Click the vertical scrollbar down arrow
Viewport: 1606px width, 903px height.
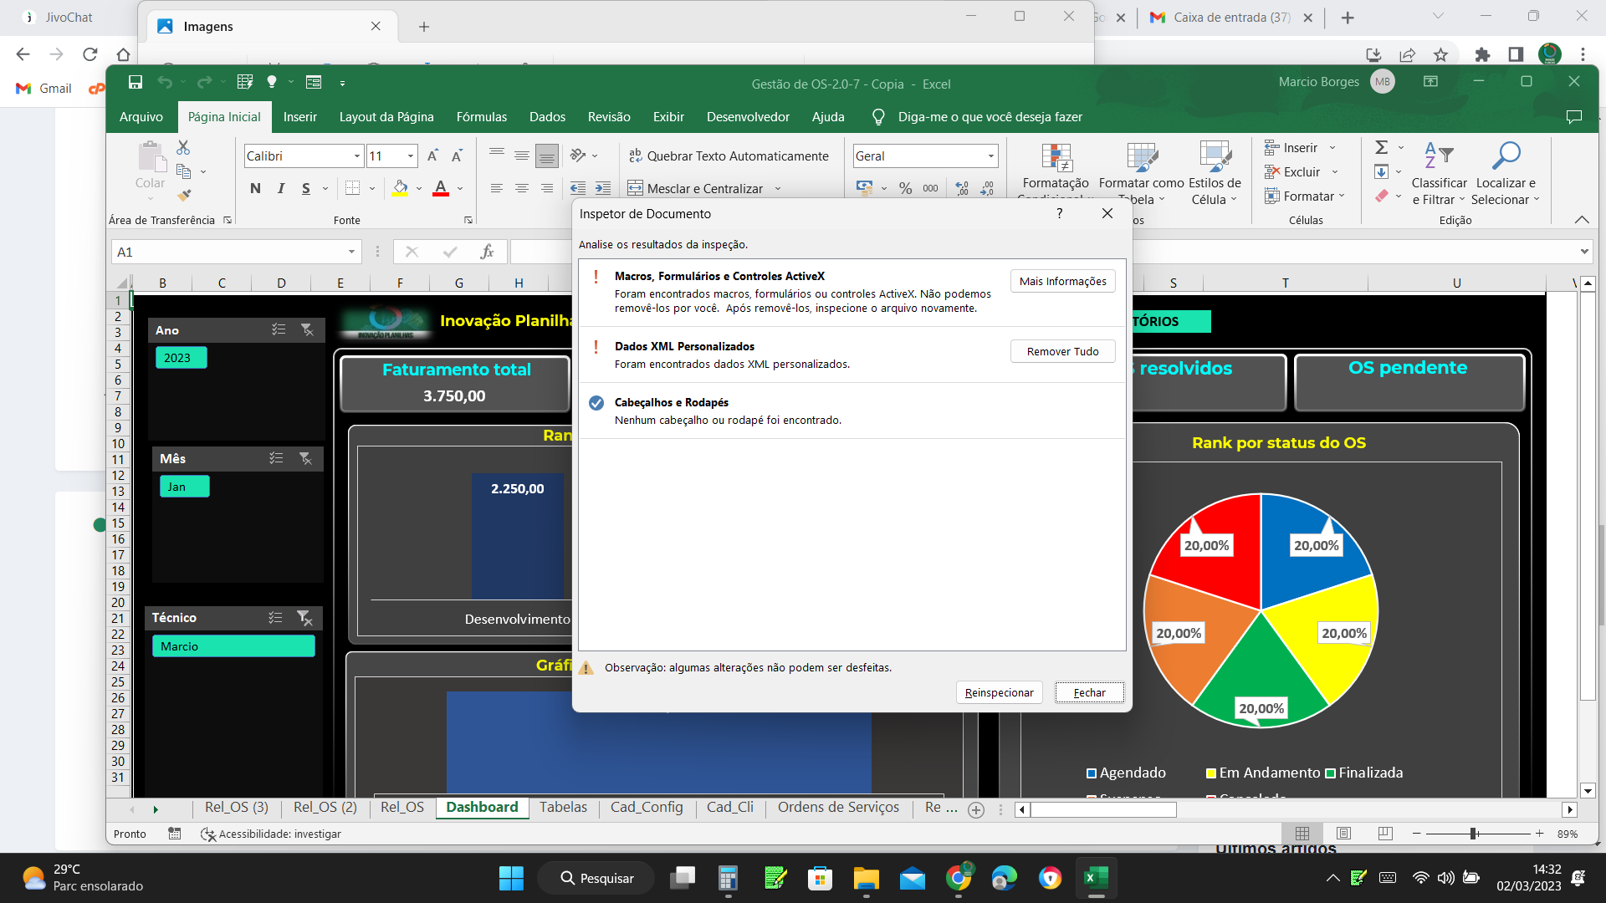pos(1588,790)
